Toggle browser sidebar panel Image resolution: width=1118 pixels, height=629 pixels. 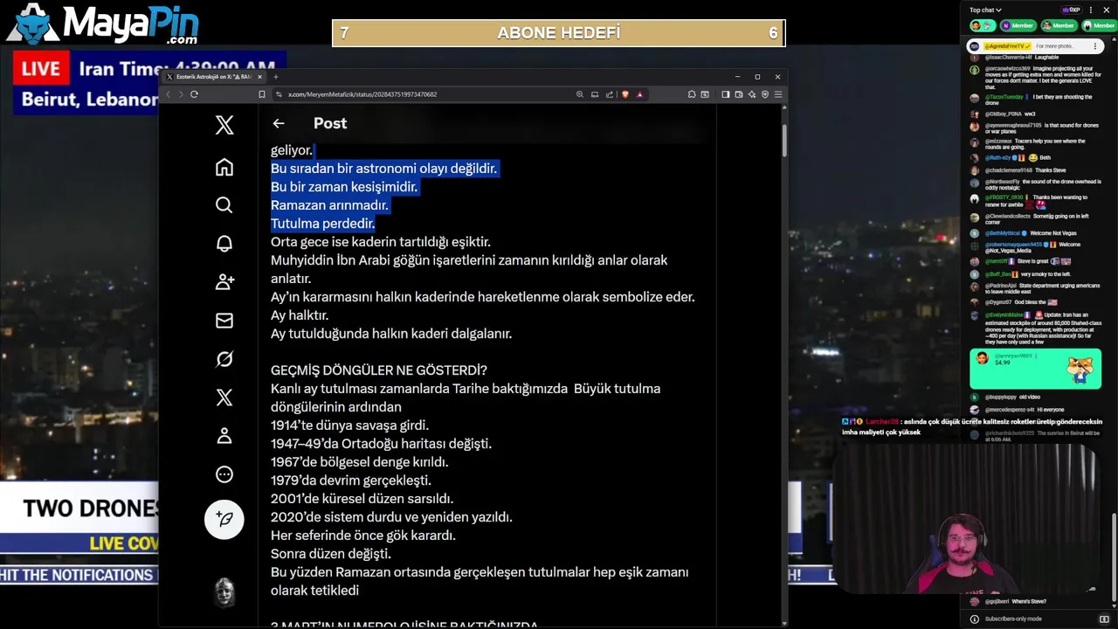point(725,94)
